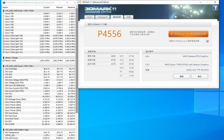Screen dimensions: 224x140
Task: Open Facebook icon in 3DMark header
Action: tap(215, 8)
